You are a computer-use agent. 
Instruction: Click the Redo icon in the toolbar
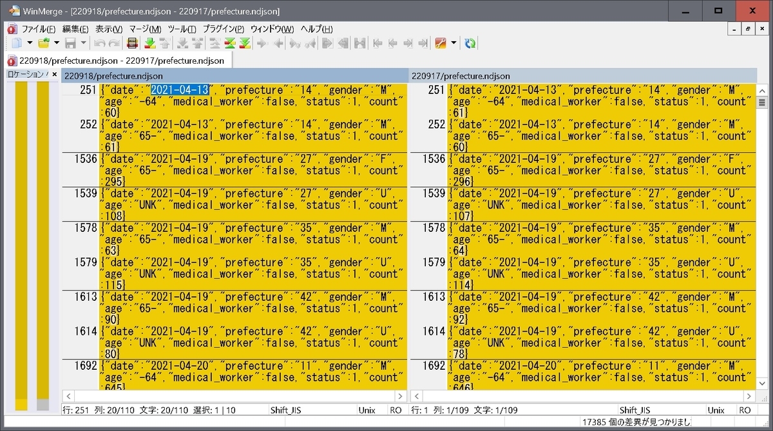[114, 43]
